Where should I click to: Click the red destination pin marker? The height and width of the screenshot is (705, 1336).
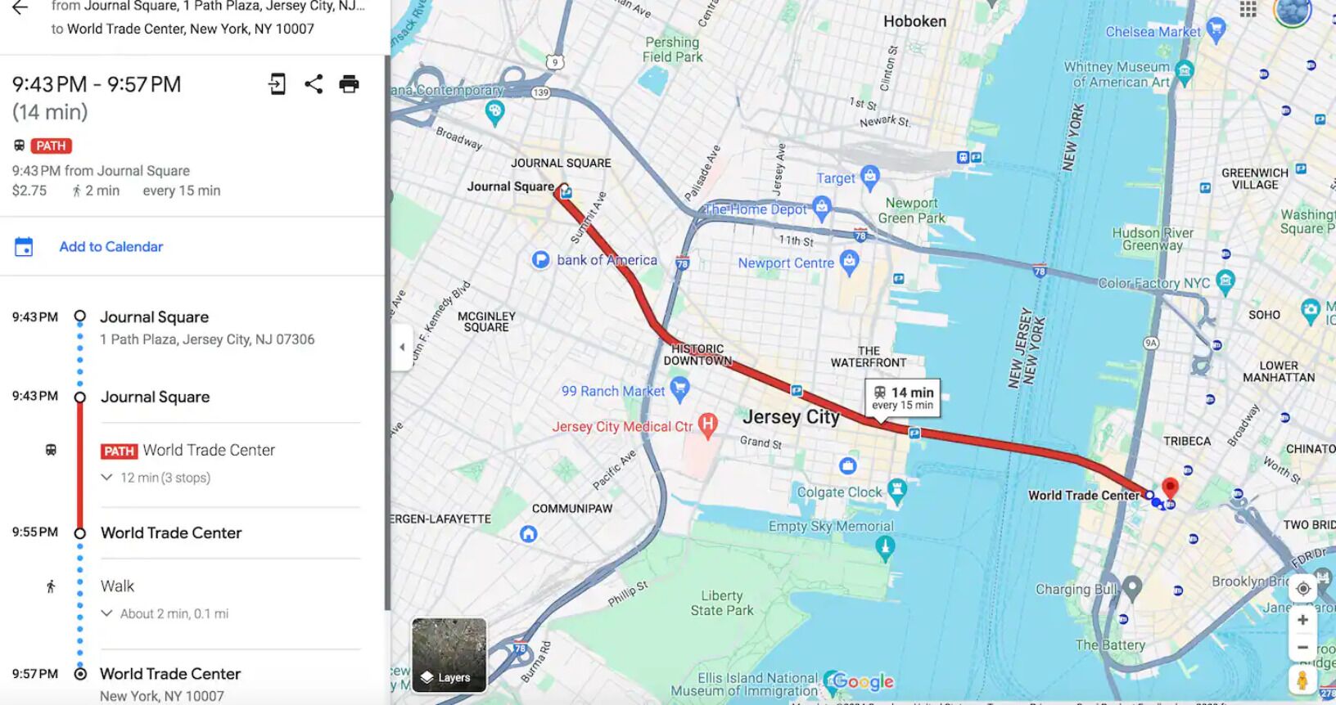point(1171,488)
